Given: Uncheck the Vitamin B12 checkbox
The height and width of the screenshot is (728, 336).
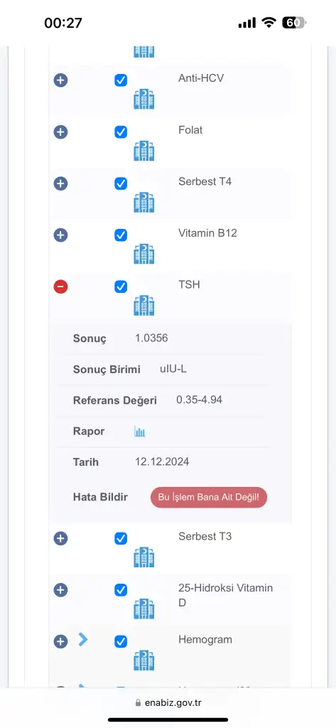Looking at the screenshot, I should coord(121,235).
